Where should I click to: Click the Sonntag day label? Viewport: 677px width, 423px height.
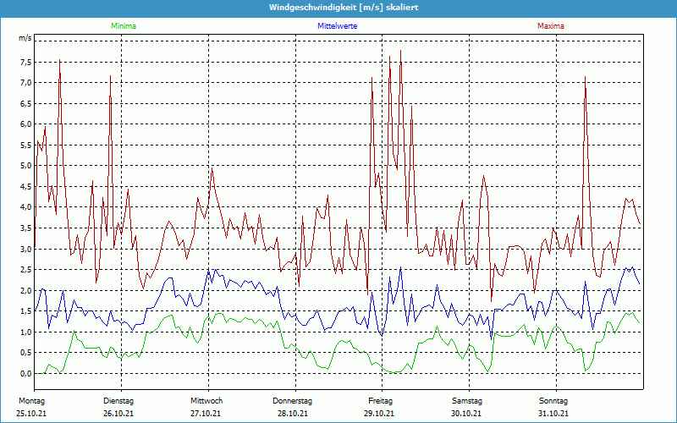553,401
